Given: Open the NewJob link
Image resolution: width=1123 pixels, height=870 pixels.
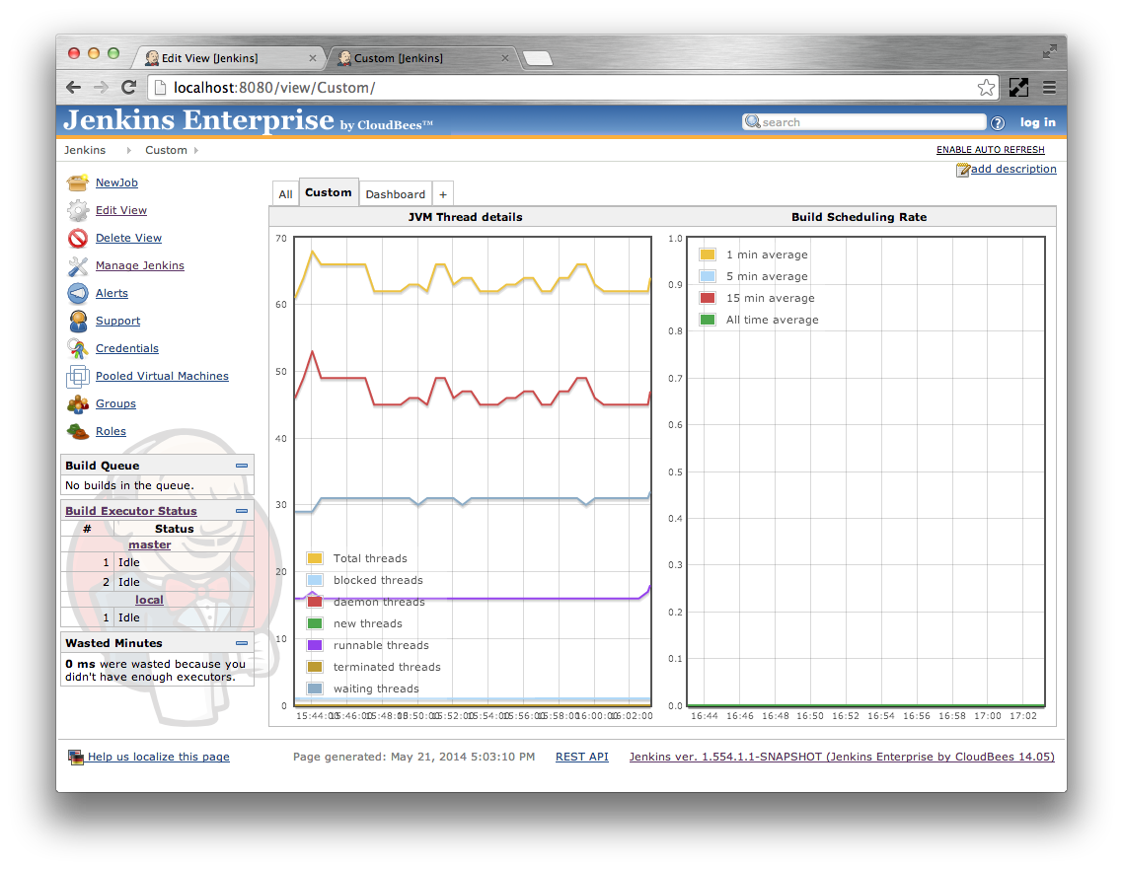Looking at the screenshot, I should pos(116,182).
